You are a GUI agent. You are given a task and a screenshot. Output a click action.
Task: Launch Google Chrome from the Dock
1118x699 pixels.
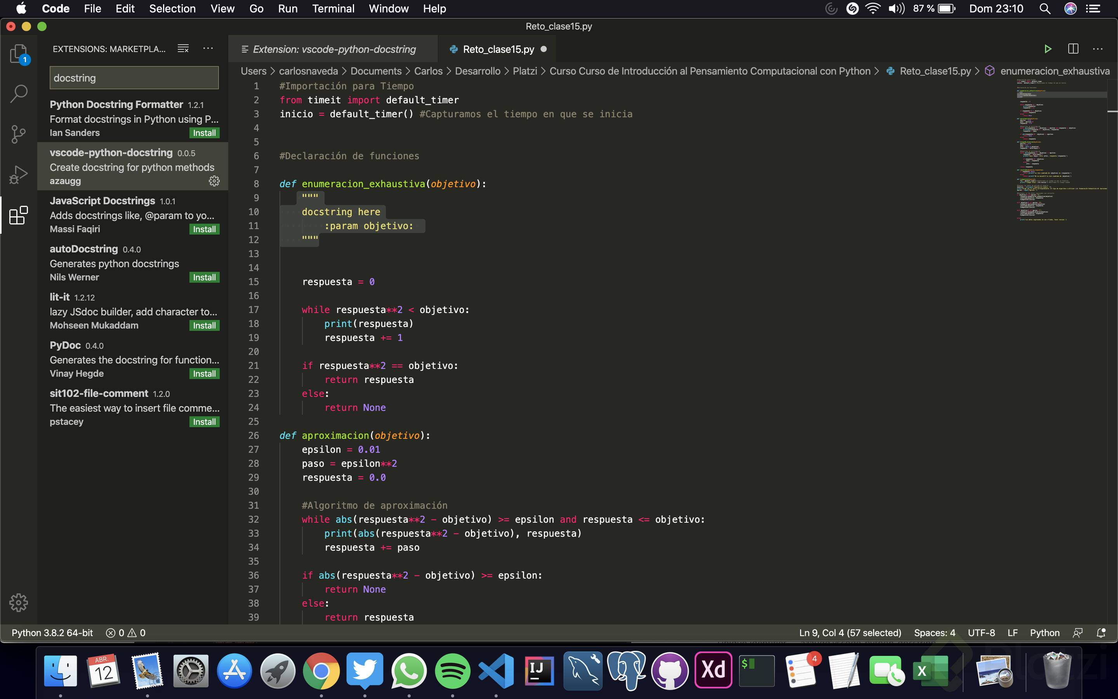tap(321, 670)
